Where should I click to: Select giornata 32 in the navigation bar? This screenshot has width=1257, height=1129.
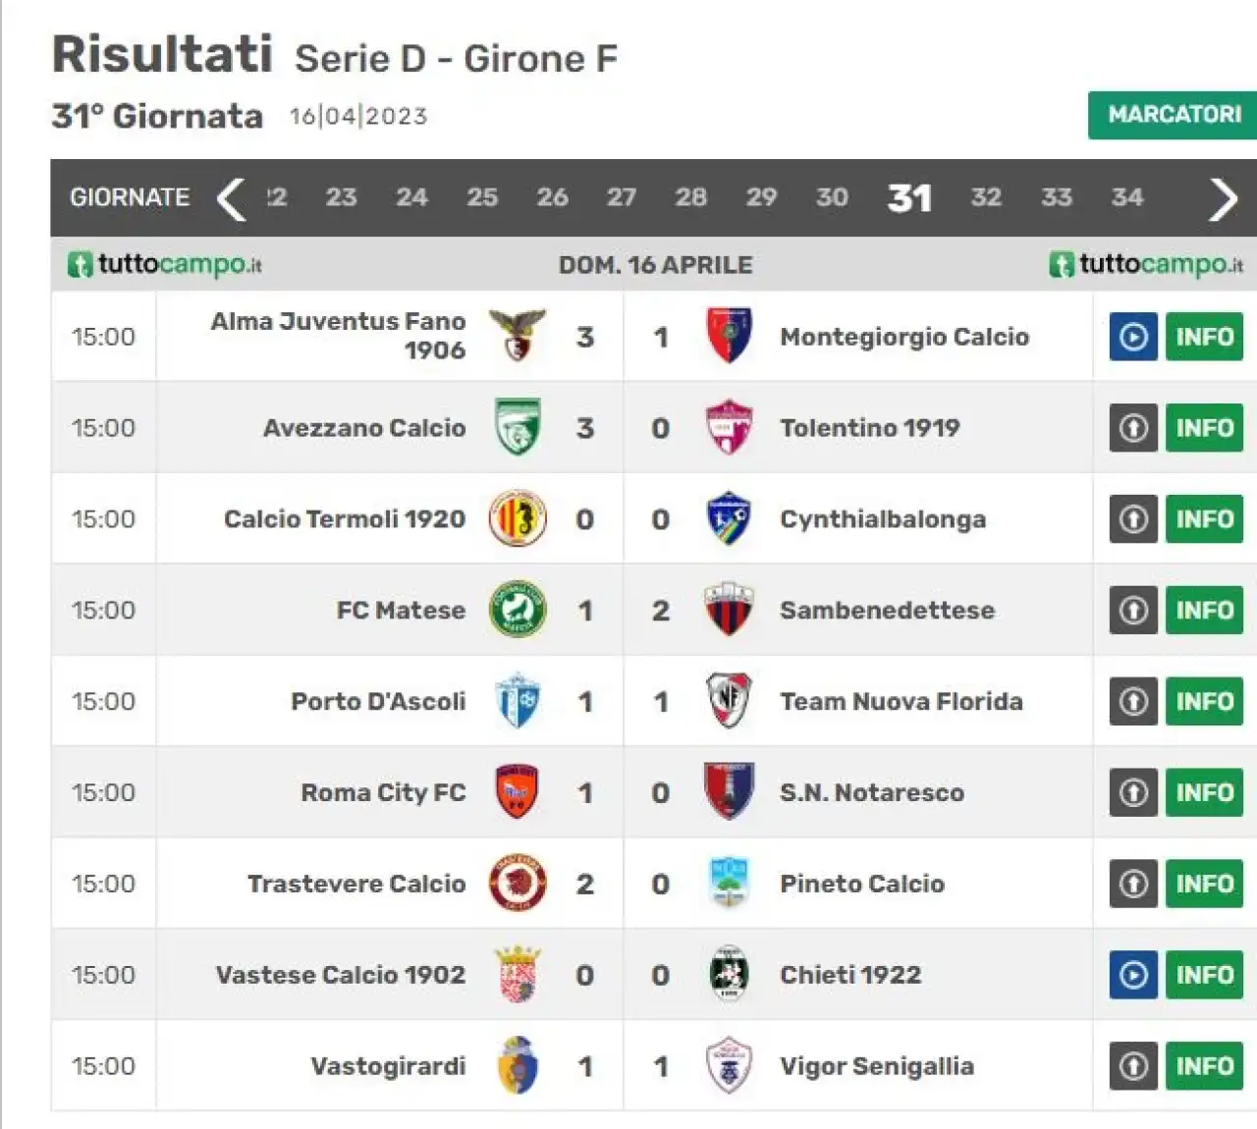coord(986,197)
